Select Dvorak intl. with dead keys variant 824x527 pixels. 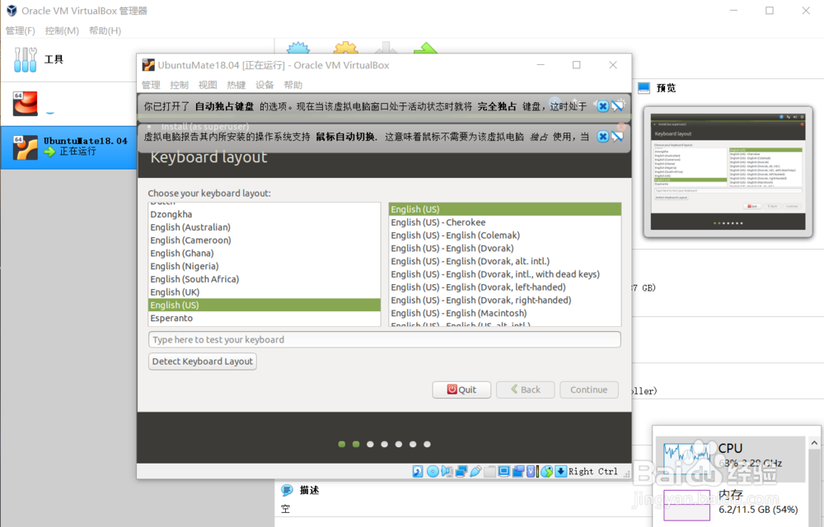tap(505, 274)
